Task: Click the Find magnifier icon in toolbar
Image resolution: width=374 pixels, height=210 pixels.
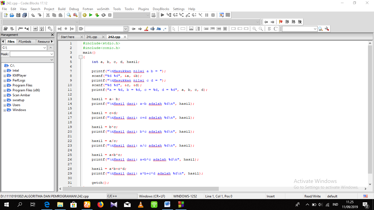Action: point(69,15)
